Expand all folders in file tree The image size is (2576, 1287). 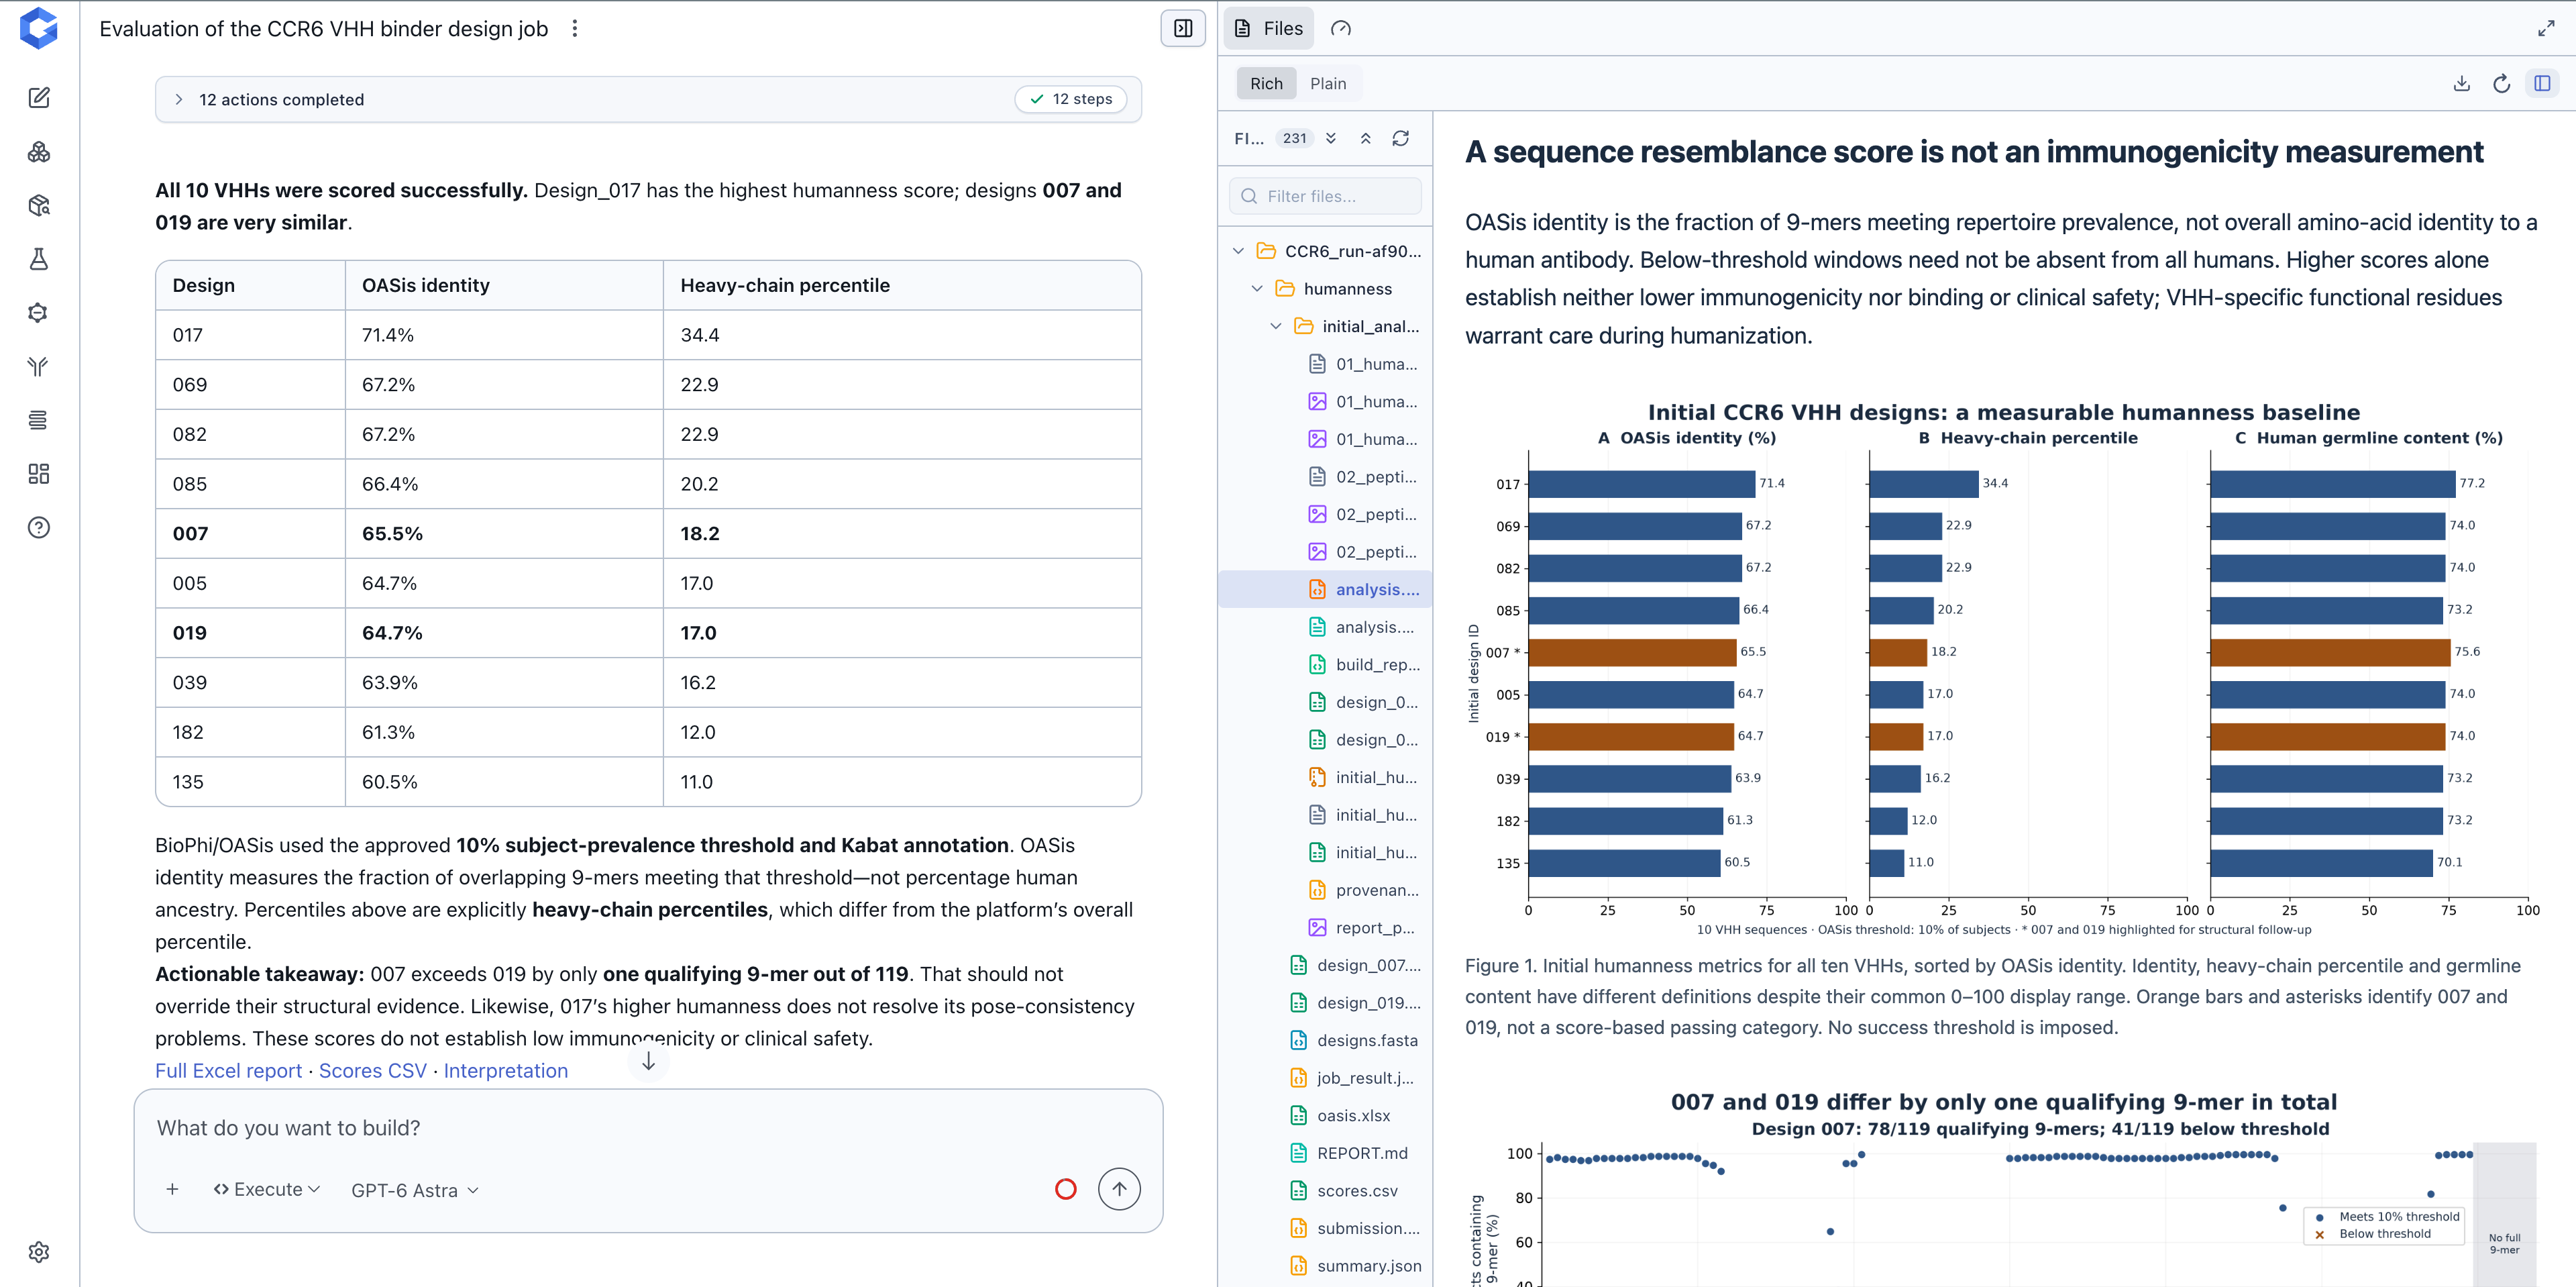[x=1331, y=138]
